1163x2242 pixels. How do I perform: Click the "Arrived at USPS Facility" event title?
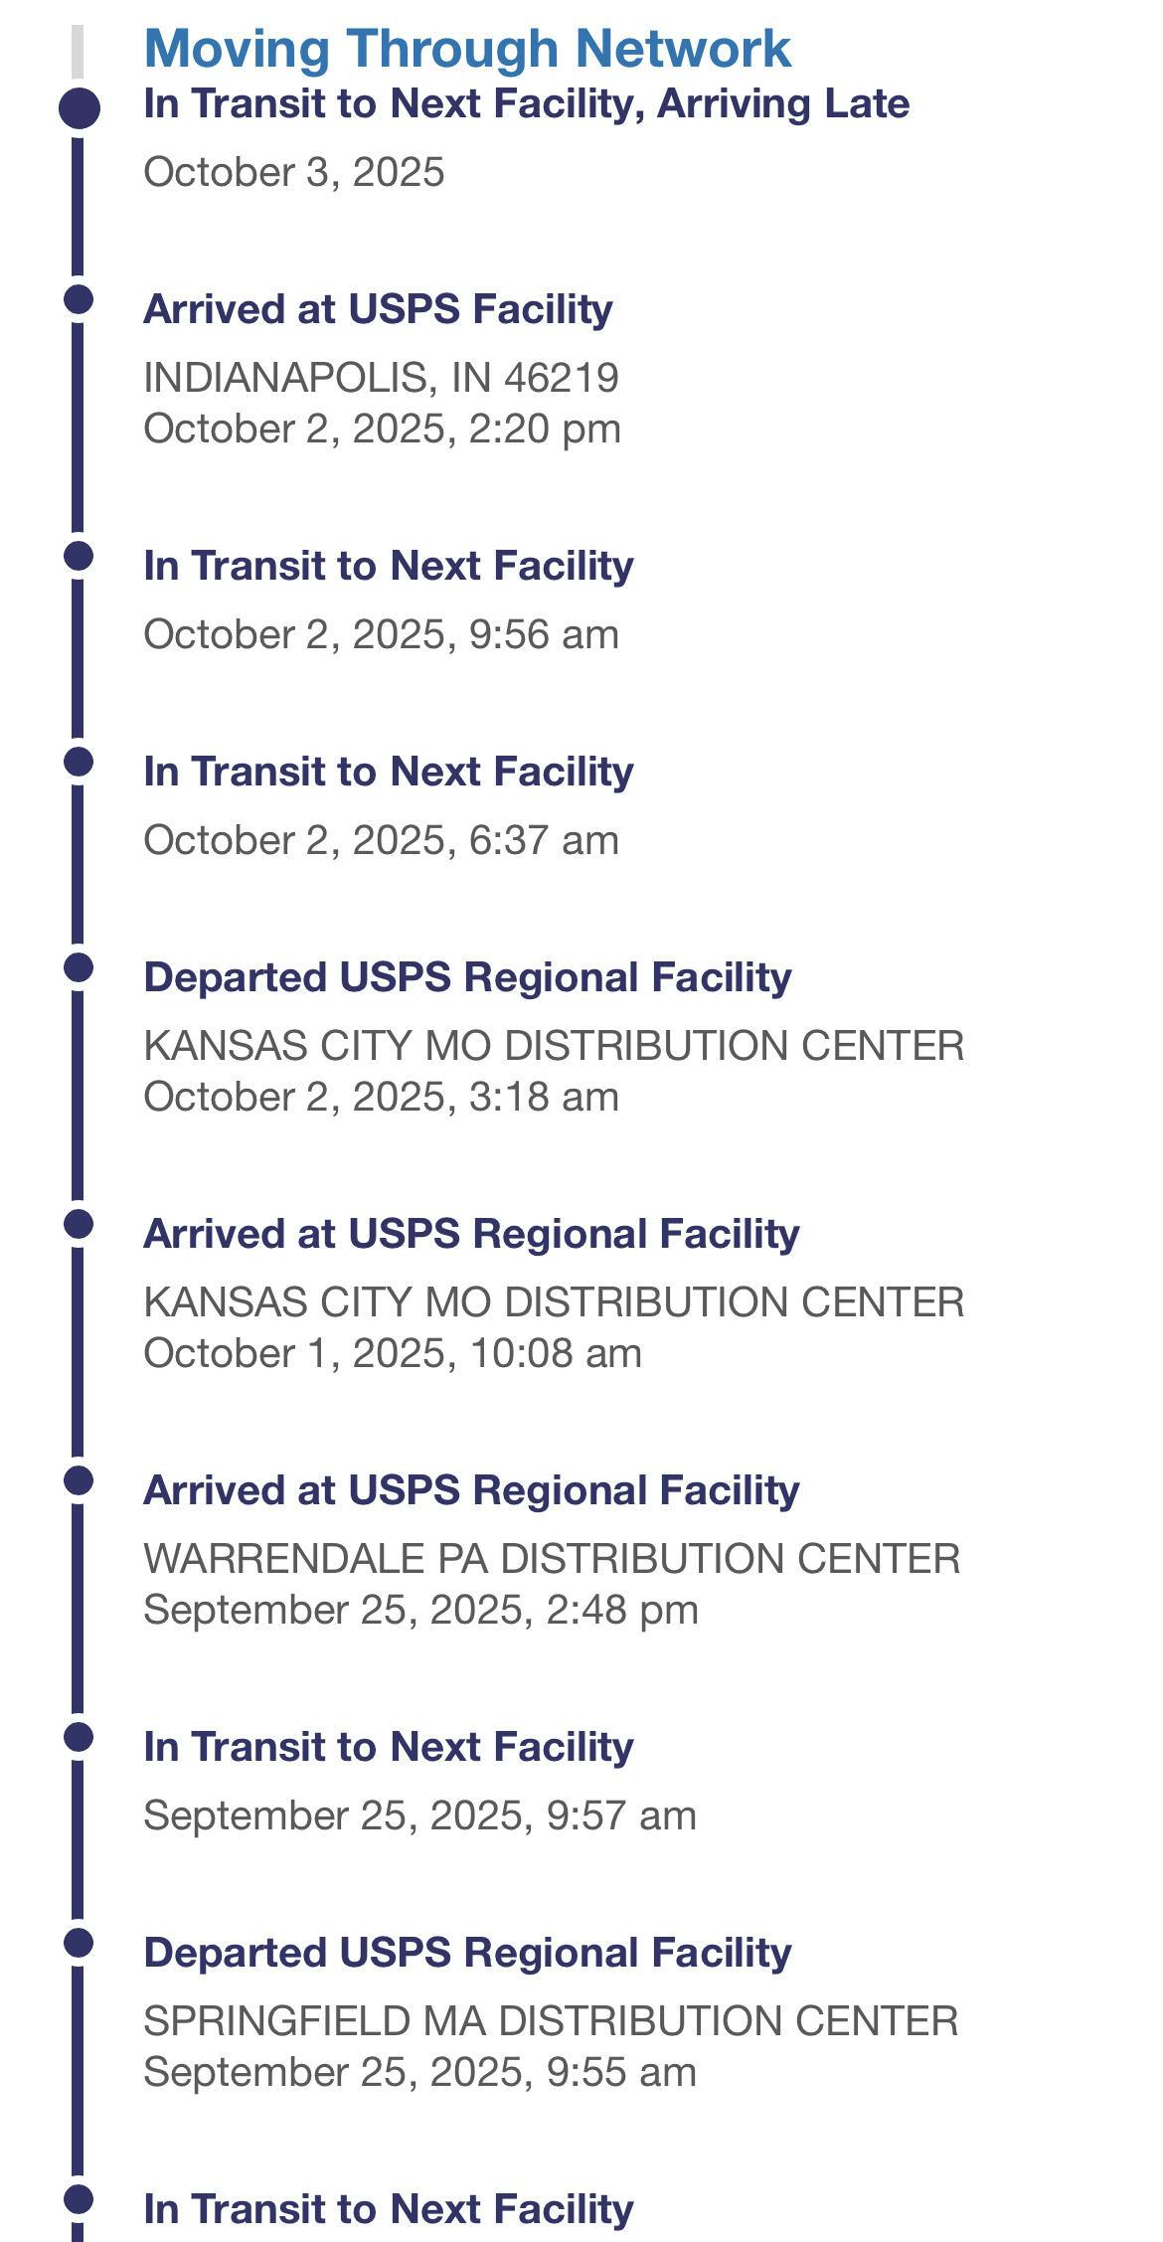(x=378, y=309)
